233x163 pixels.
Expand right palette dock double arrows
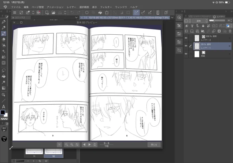[x=231, y=11]
